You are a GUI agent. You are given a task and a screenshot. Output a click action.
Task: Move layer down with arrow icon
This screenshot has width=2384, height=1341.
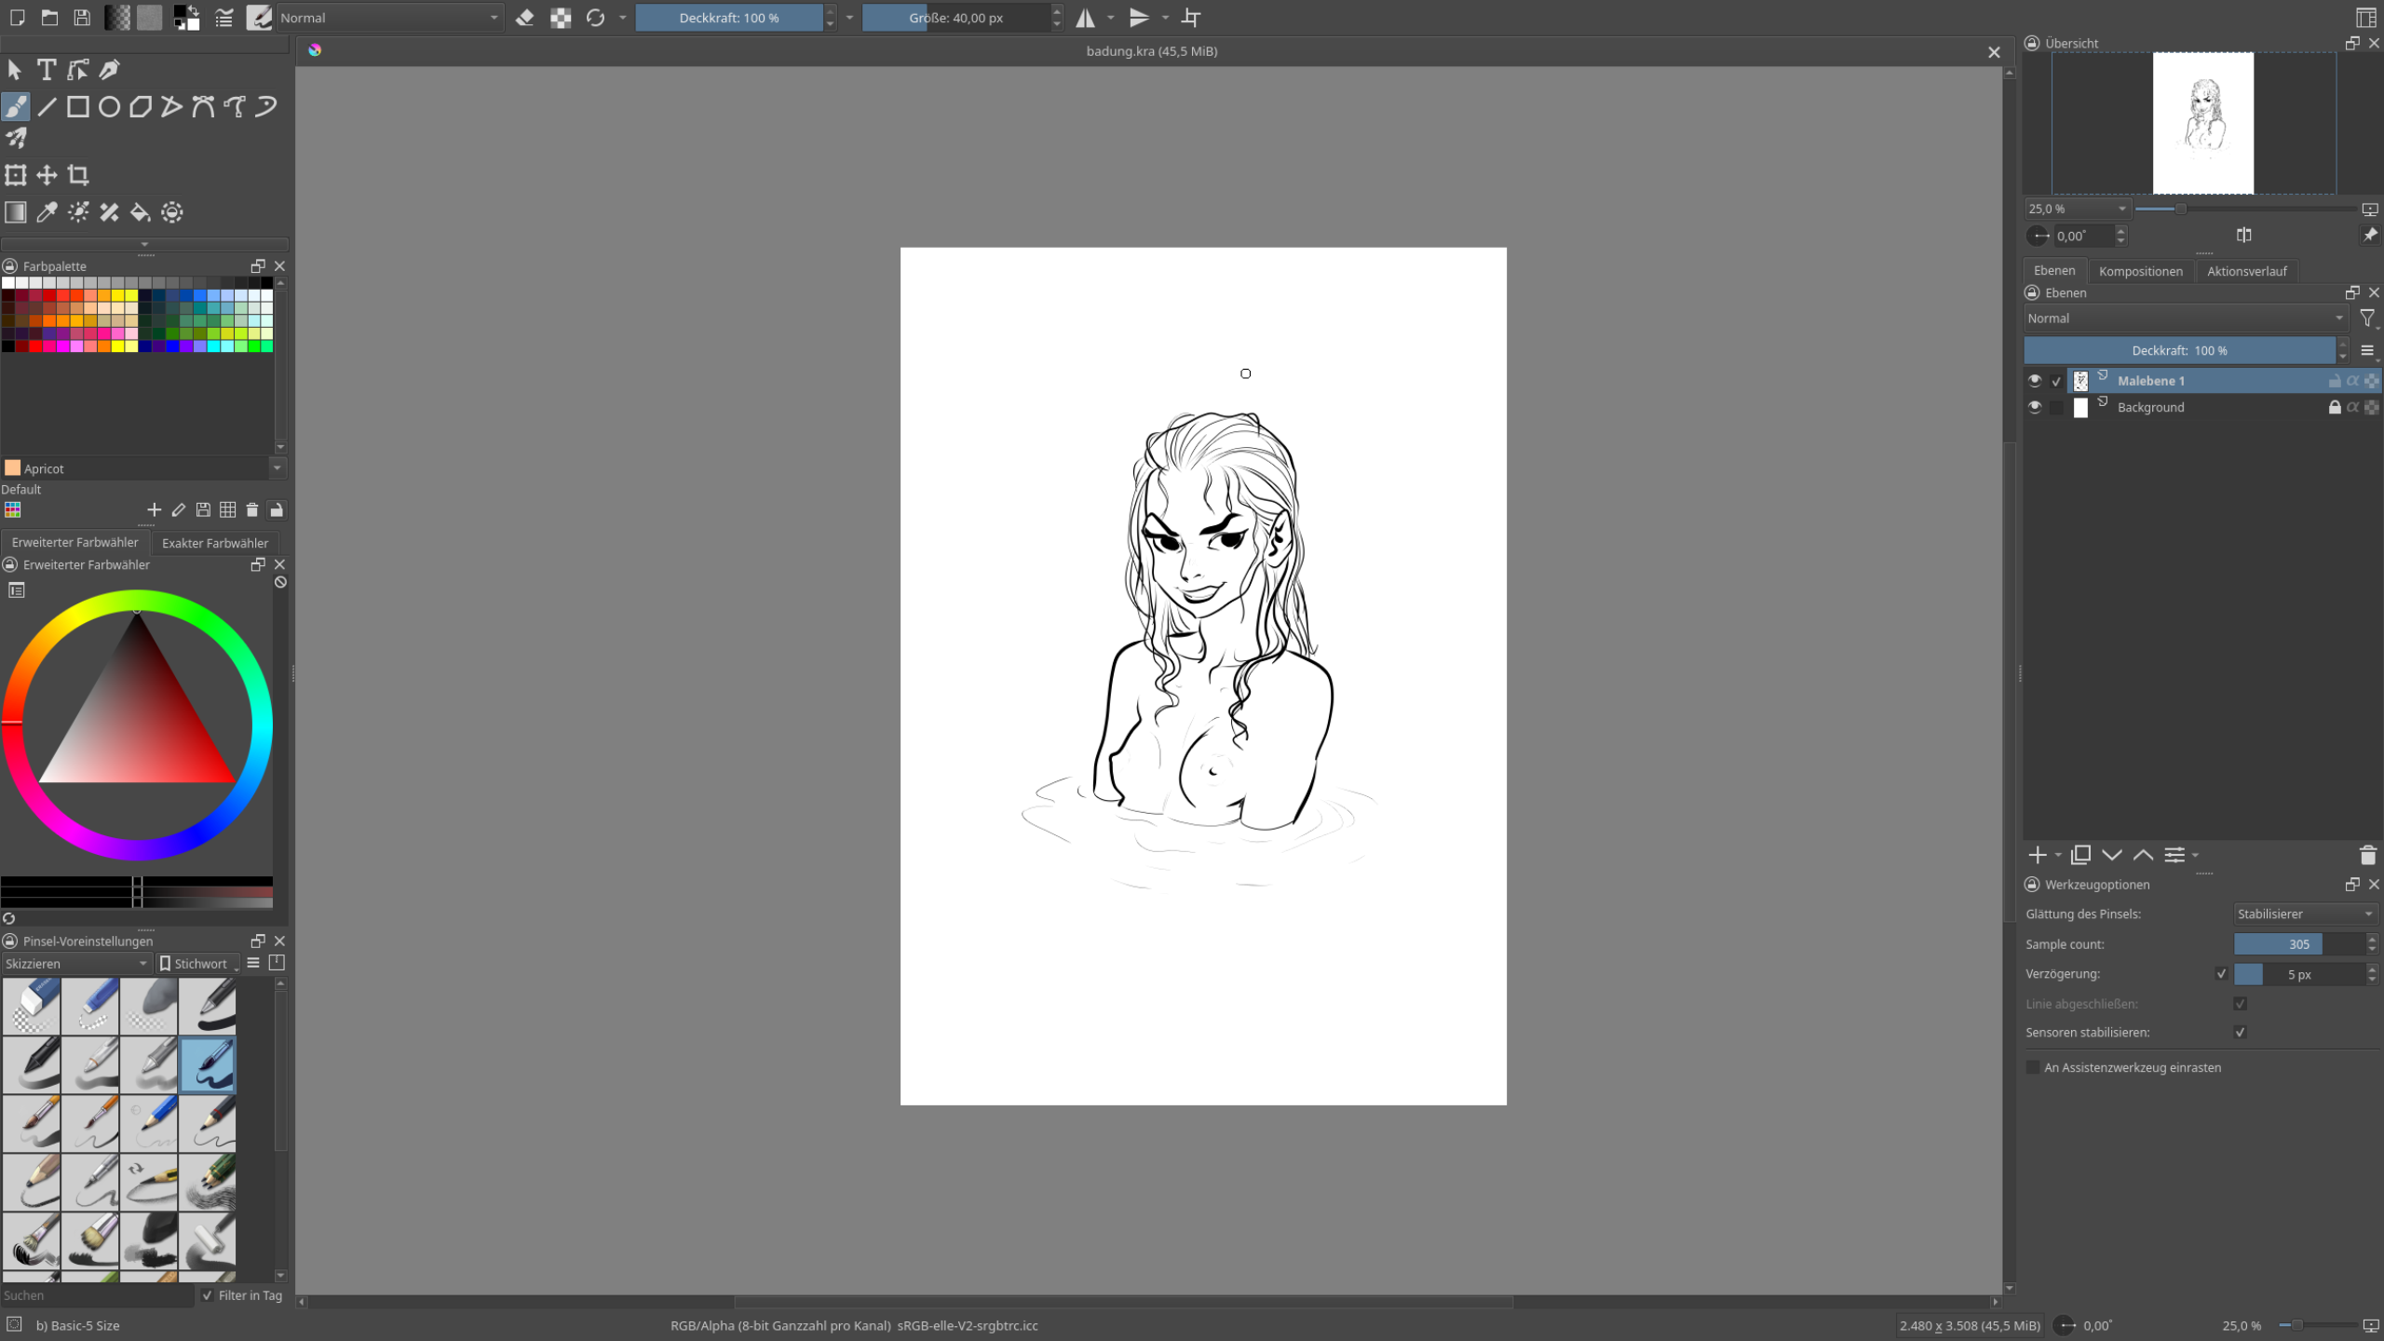(2112, 855)
